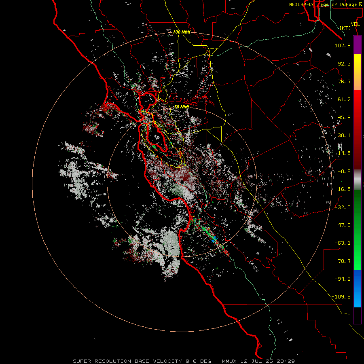Image resolution: width=364 pixels, height=364 pixels.
Task: Pick the gray zero-velocity segment of the scale
Action: point(357,180)
